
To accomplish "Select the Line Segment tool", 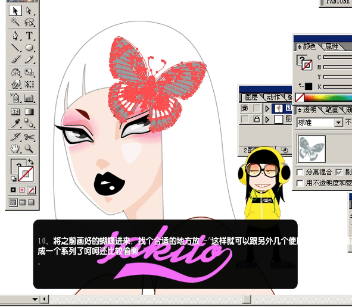I will coord(15,48).
